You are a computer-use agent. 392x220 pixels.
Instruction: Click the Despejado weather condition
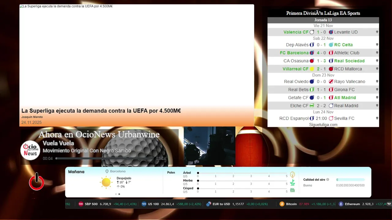click(124, 178)
